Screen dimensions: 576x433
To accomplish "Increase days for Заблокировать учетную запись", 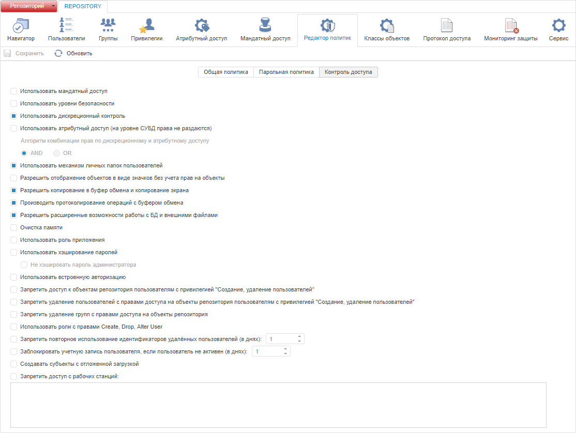I will pyautogui.click(x=285, y=349).
